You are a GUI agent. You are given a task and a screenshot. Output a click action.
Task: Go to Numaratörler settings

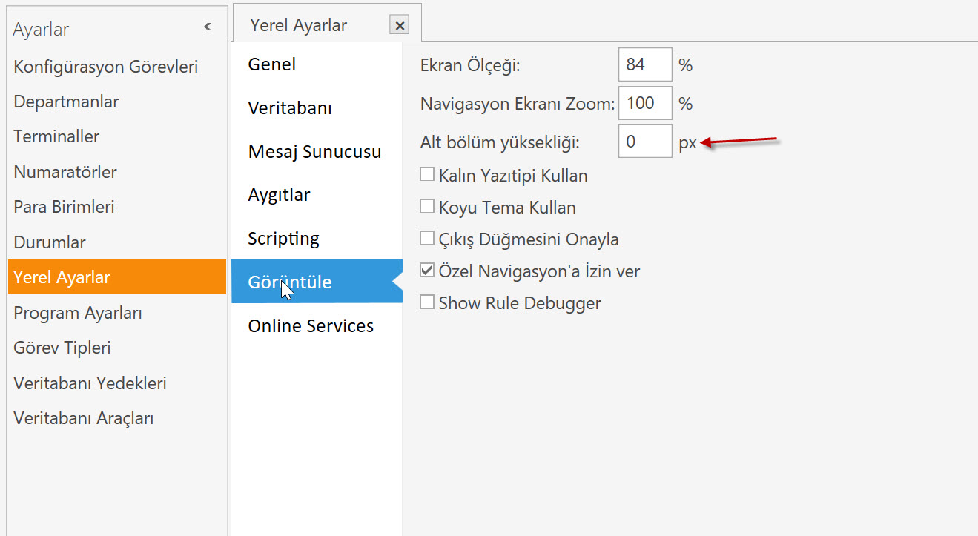pyautogui.click(x=65, y=172)
